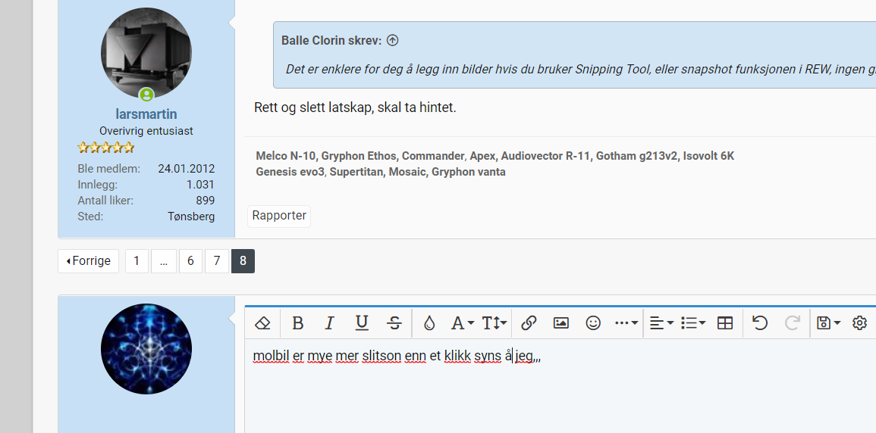Click the signature line starting 'Melco N-10'
This screenshot has width=876, height=433.
tap(495, 156)
